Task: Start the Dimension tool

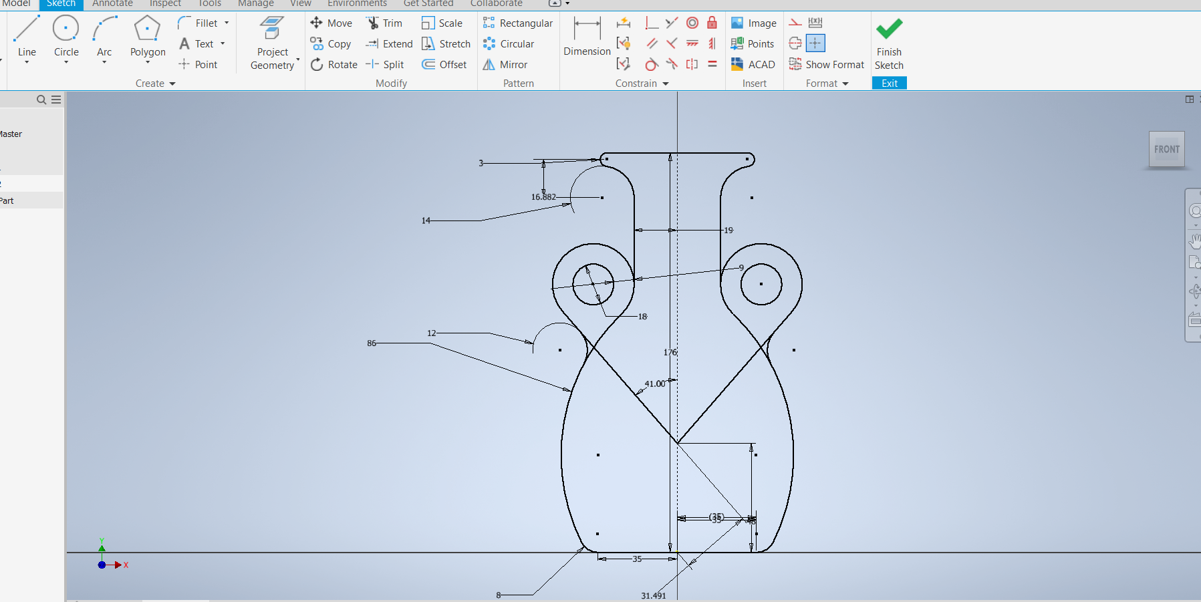Action: pyautogui.click(x=587, y=37)
